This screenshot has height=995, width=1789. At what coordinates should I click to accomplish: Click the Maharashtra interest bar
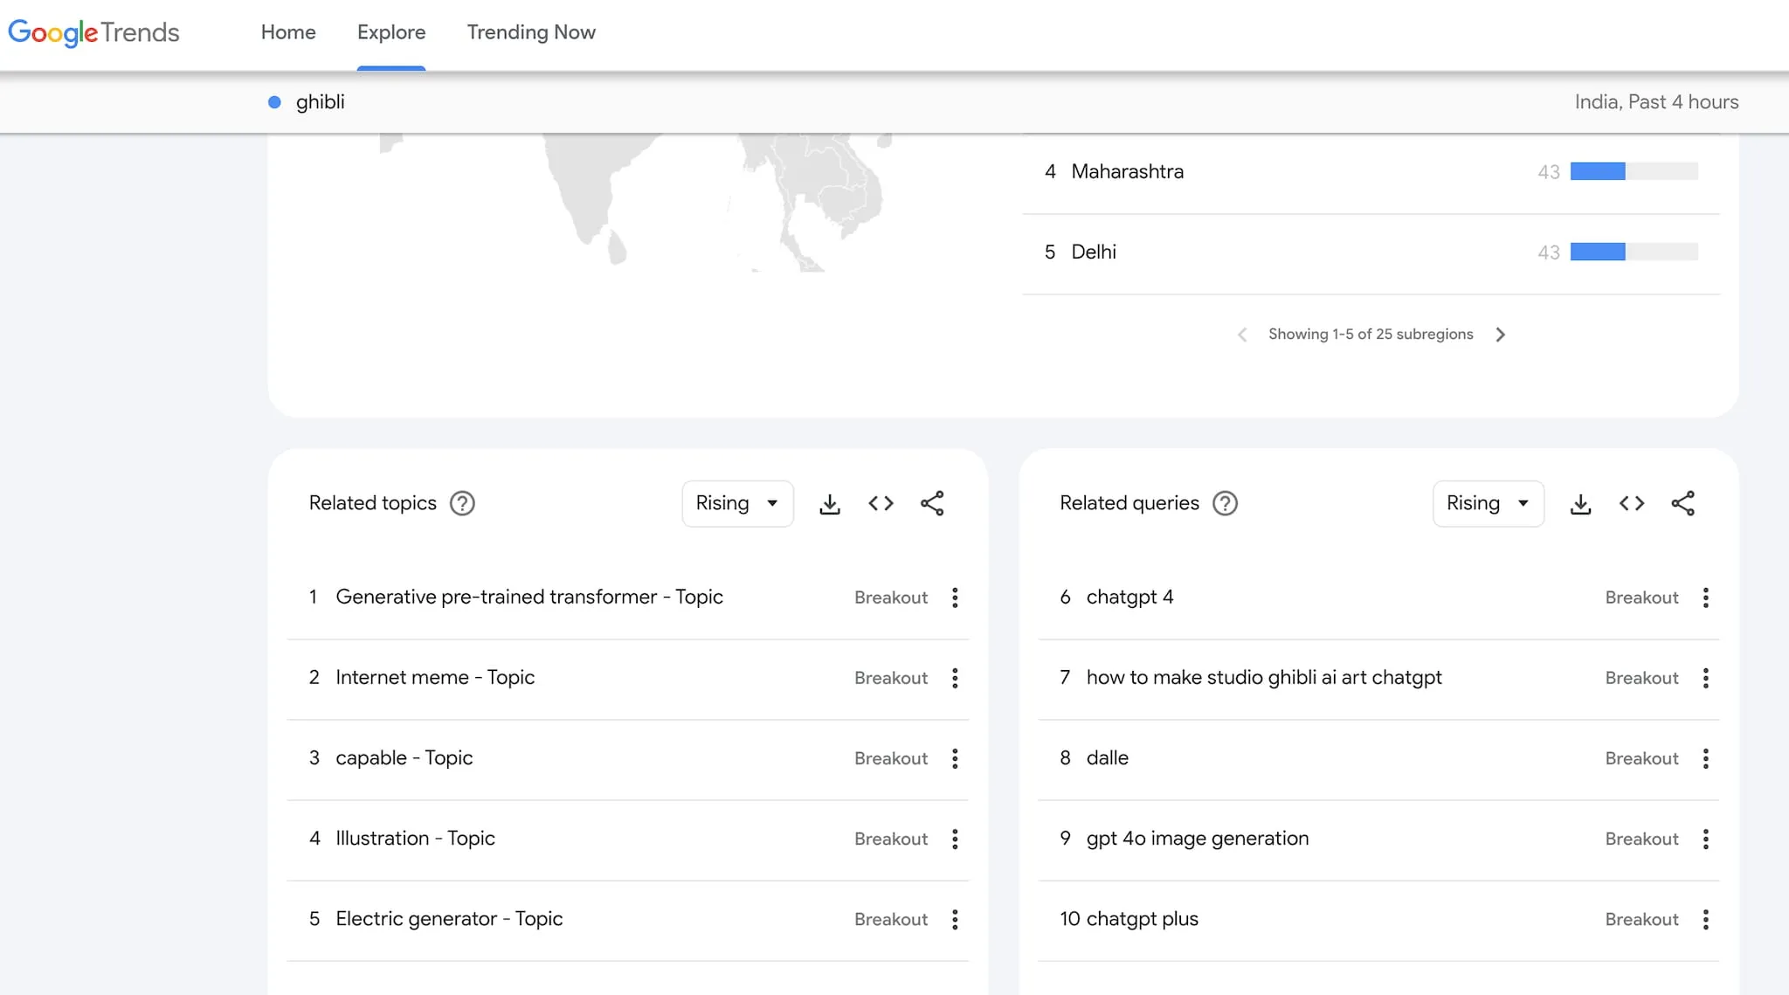click(x=1634, y=171)
